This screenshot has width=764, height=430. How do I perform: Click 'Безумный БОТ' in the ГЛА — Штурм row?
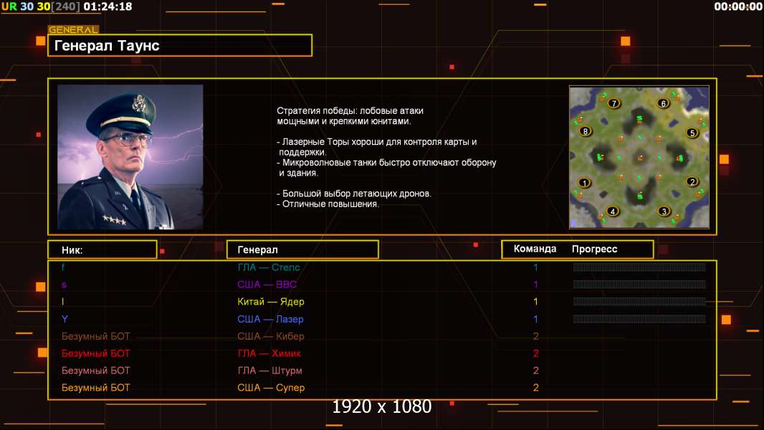(96, 371)
